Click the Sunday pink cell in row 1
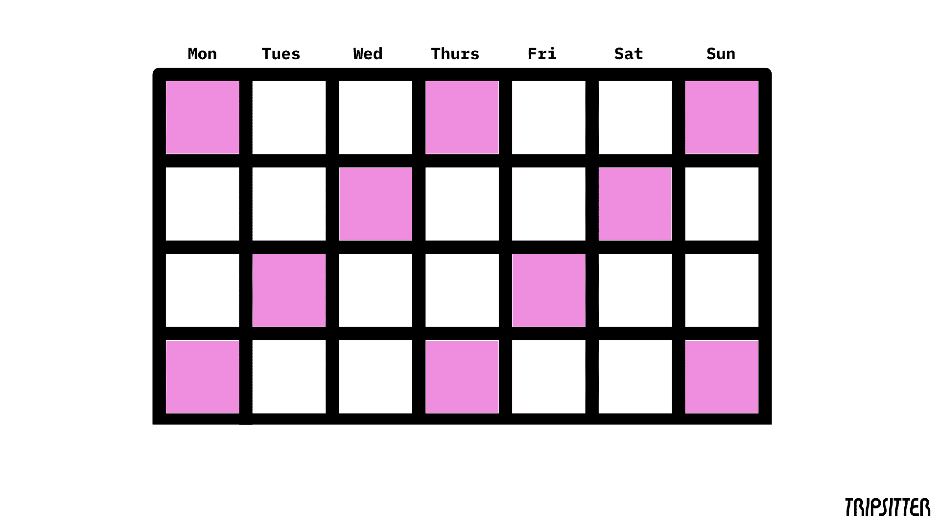Screen dimensions: 940x528 point(721,117)
